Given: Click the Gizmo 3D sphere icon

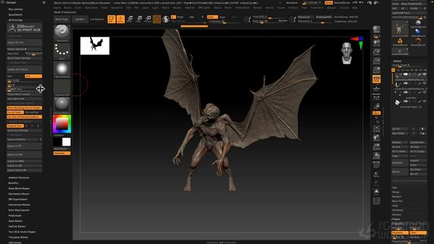Looking at the screenshot, I should point(157,19).
